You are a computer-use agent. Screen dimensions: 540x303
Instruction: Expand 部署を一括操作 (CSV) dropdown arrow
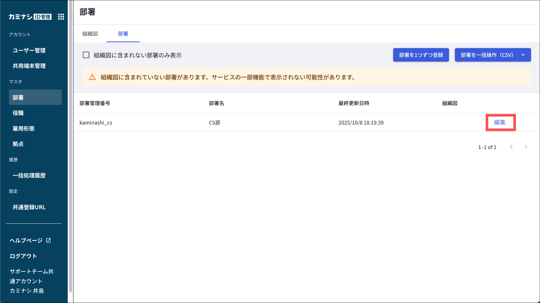pyautogui.click(x=523, y=55)
